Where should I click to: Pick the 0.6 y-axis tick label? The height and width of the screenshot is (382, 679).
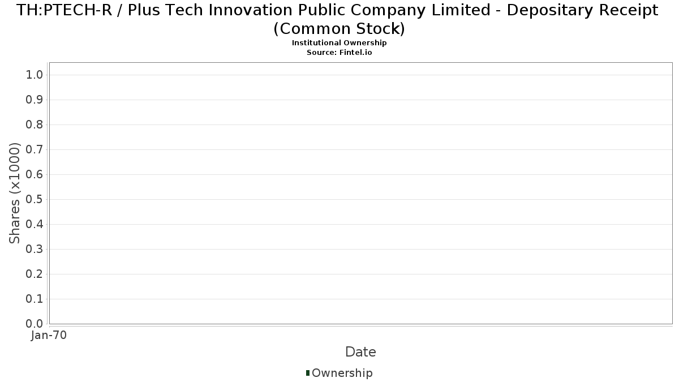pos(35,175)
